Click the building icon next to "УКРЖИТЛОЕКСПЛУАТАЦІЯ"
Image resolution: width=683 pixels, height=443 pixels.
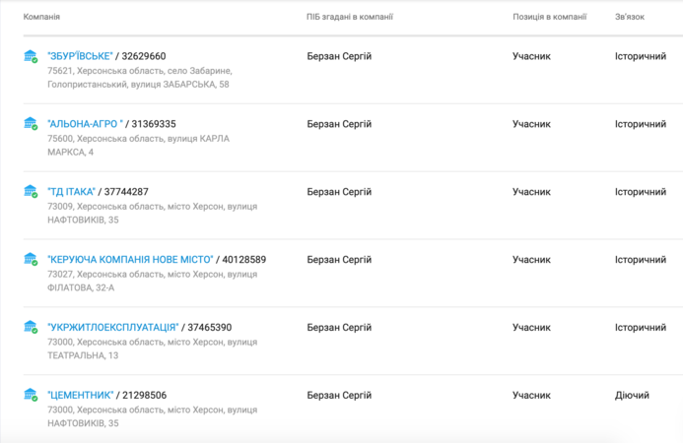pos(31,327)
